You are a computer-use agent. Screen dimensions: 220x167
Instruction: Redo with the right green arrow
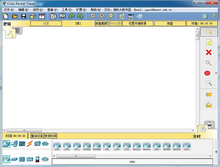80,16
